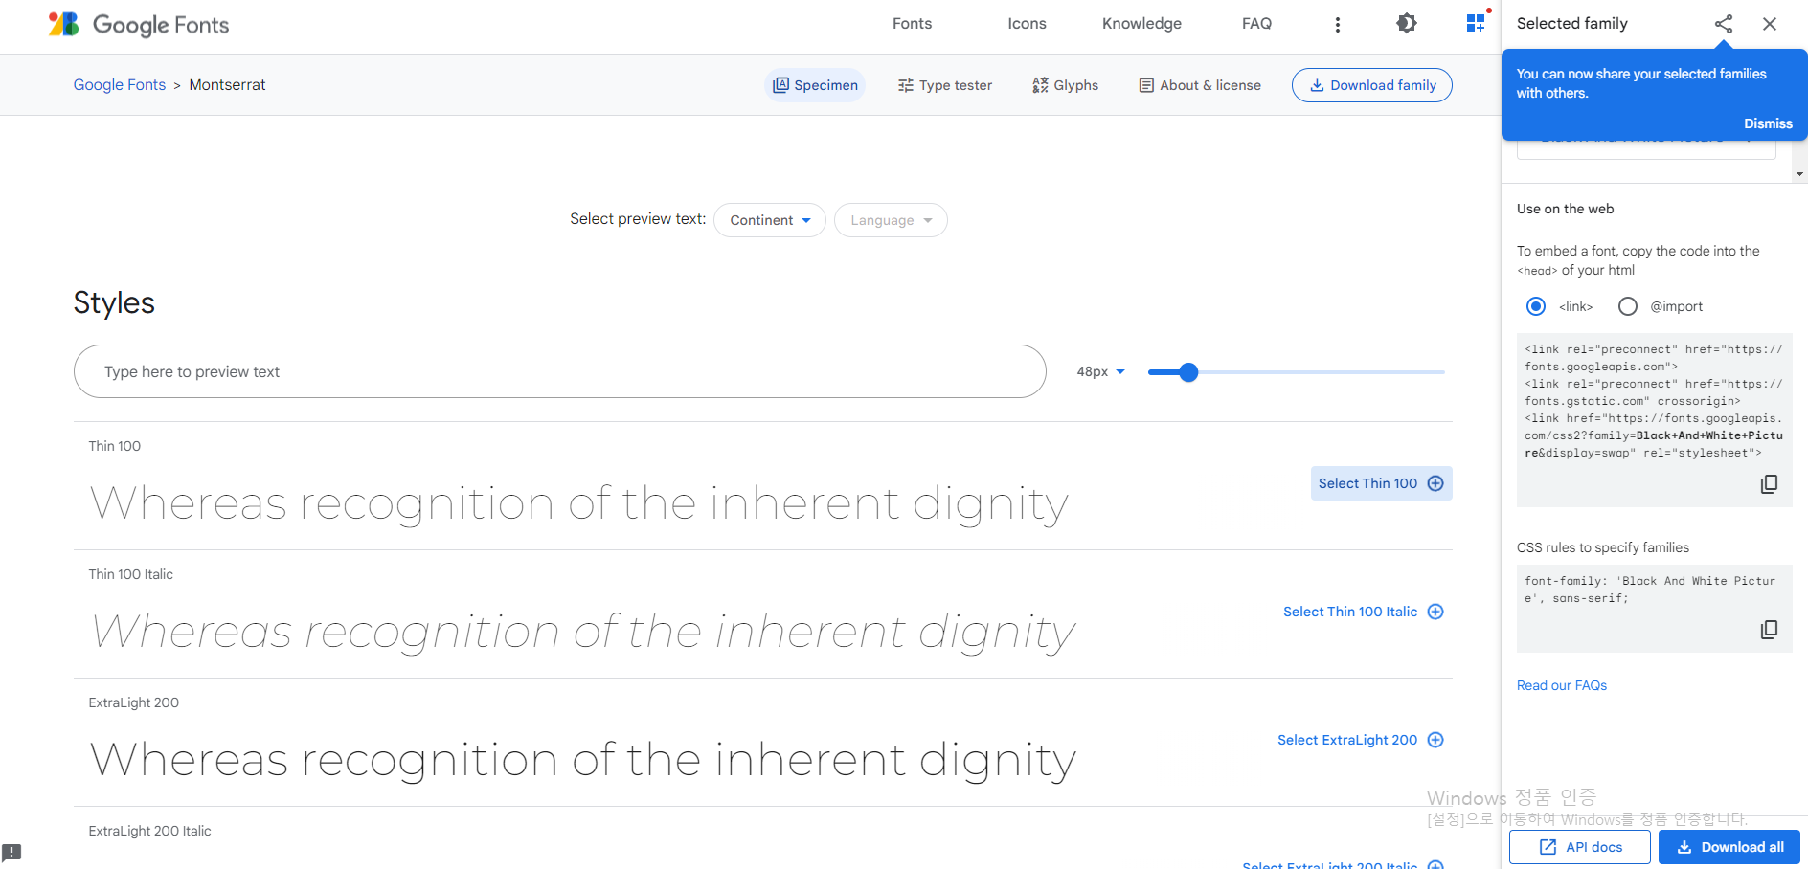Click the Styles heading

pyautogui.click(x=114, y=302)
